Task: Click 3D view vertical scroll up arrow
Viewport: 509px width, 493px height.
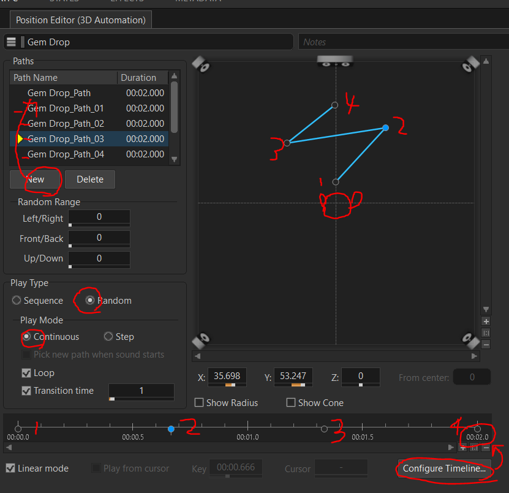Action: pos(486,61)
